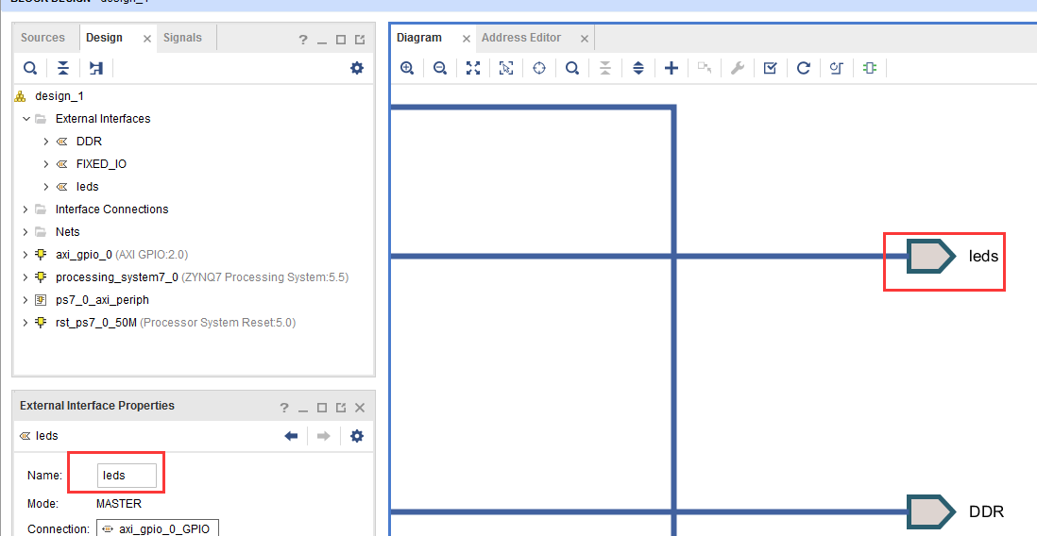This screenshot has width=1037, height=536.
Task: Select the leds port in diagram
Action: click(931, 256)
